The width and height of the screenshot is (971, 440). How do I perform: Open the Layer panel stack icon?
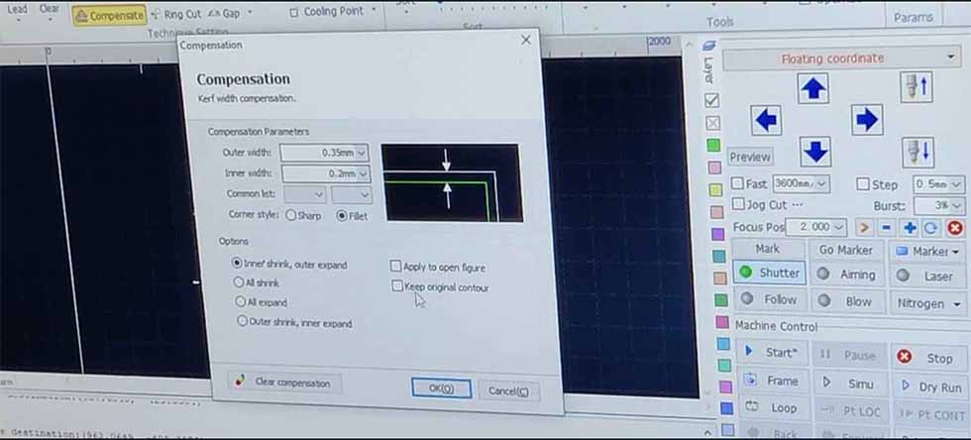point(709,46)
